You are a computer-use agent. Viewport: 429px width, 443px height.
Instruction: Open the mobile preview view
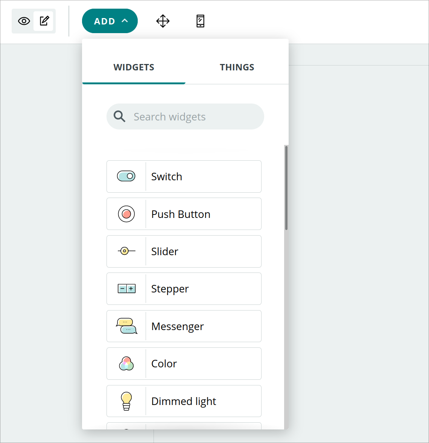200,21
